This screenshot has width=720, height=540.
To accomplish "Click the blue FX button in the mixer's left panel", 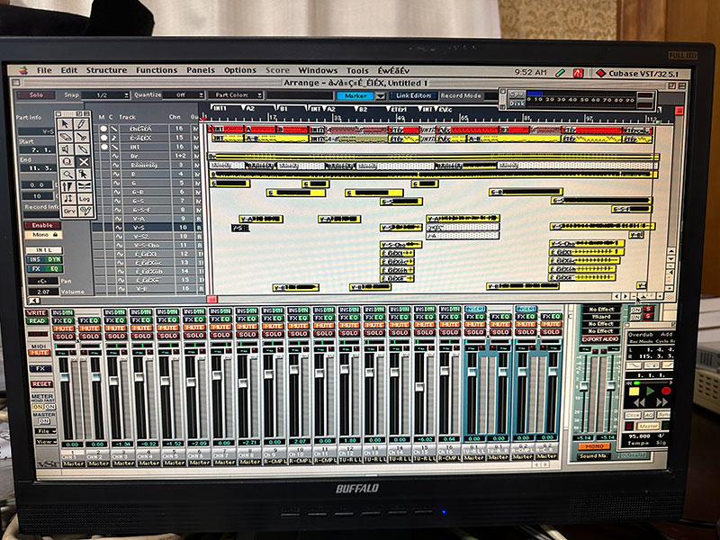I will (x=40, y=368).
